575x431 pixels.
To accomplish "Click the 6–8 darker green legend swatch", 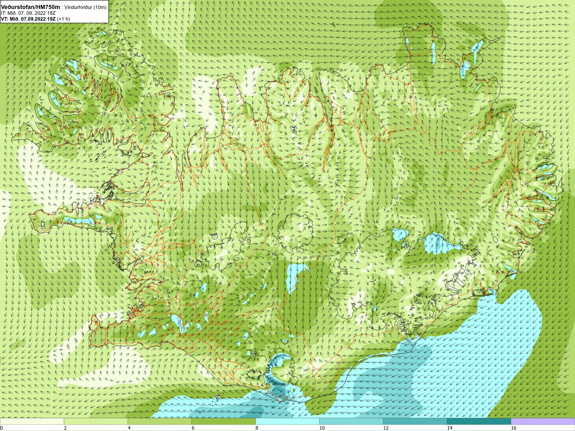I will (223, 422).
